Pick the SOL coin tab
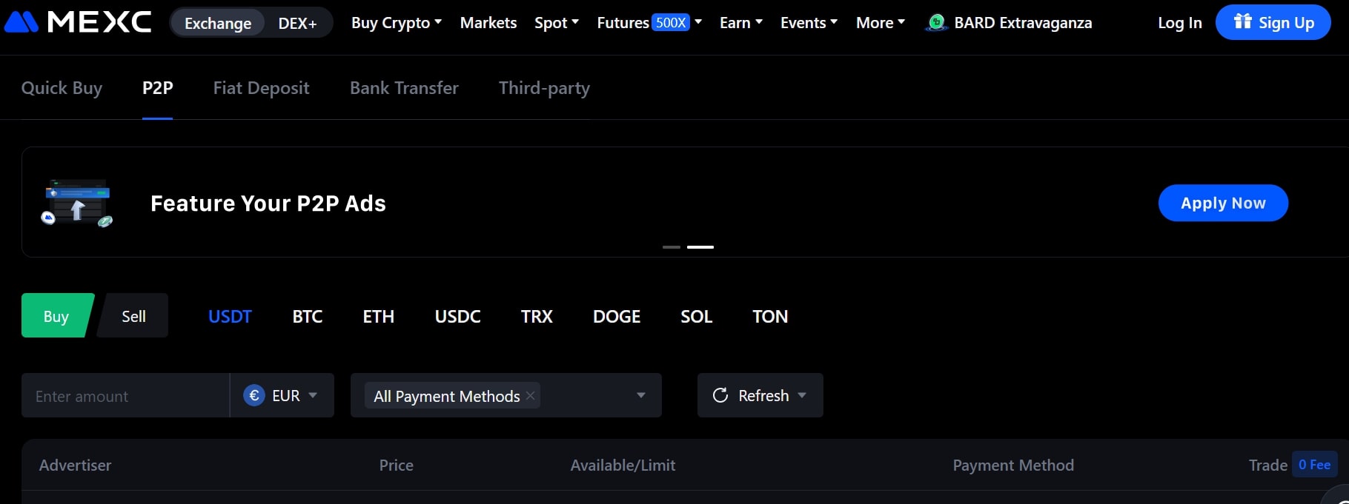The image size is (1349, 504). click(697, 316)
